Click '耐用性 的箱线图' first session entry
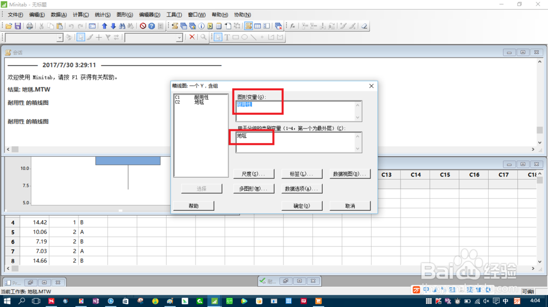Image resolution: width=548 pixels, height=307 pixels. click(28, 103)
